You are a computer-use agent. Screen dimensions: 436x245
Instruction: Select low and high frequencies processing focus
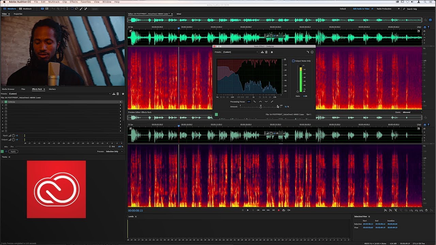point(266,102)
